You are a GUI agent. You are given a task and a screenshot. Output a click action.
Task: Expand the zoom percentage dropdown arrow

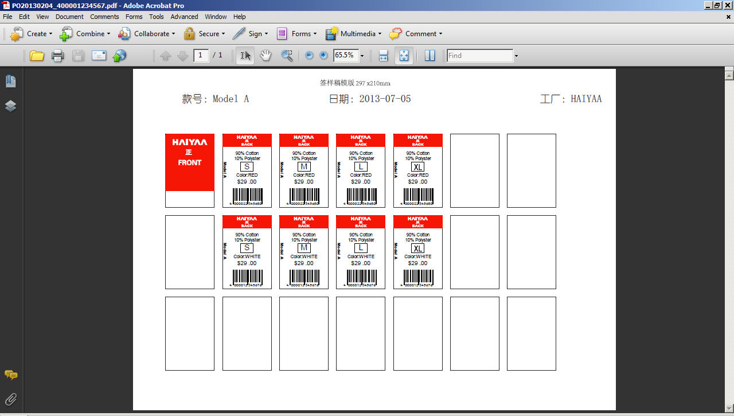click(x=362, y=56)
